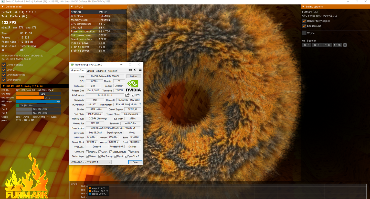Viewport: 370px width, 199px height.
Task: Toggle the OpenGL 4.6 checkbox
Action: [x=126, y=156]
